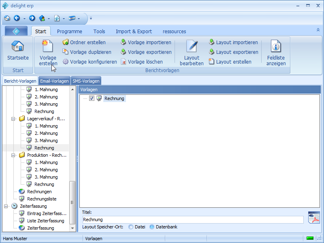324x243 pixels.
Task: Click the Vorlage erstellen icon
Action: [48, 46]
